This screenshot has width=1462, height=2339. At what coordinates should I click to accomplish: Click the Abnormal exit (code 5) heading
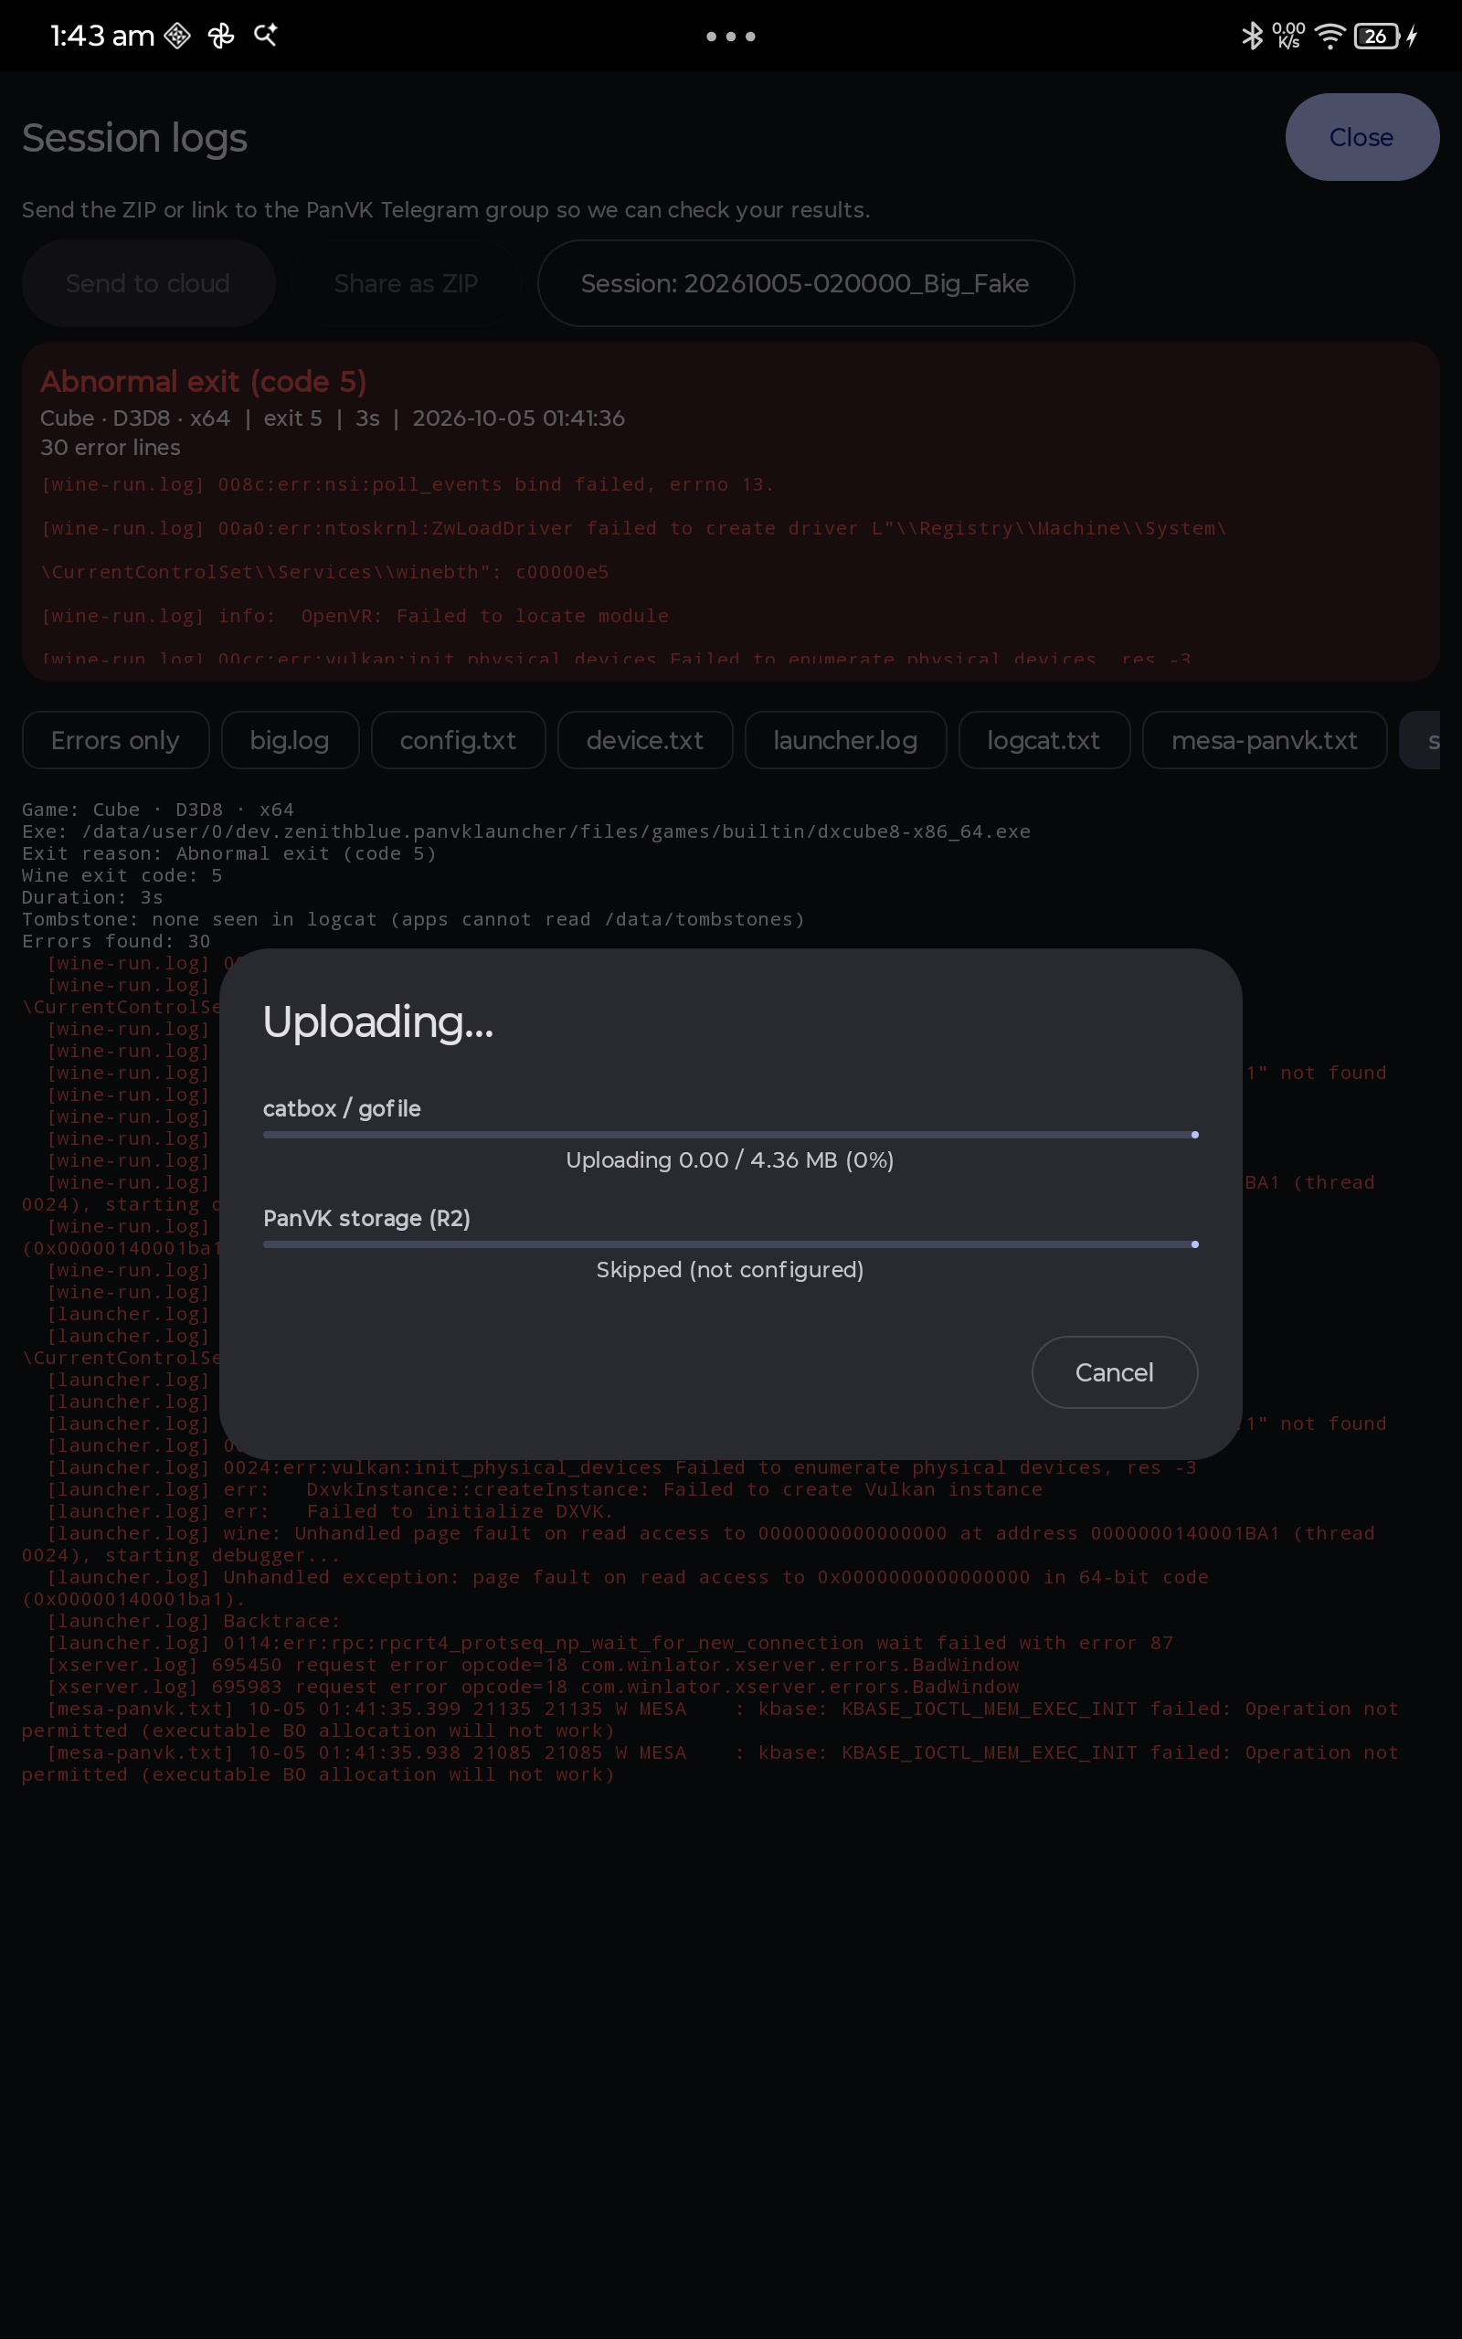point(203,381)
